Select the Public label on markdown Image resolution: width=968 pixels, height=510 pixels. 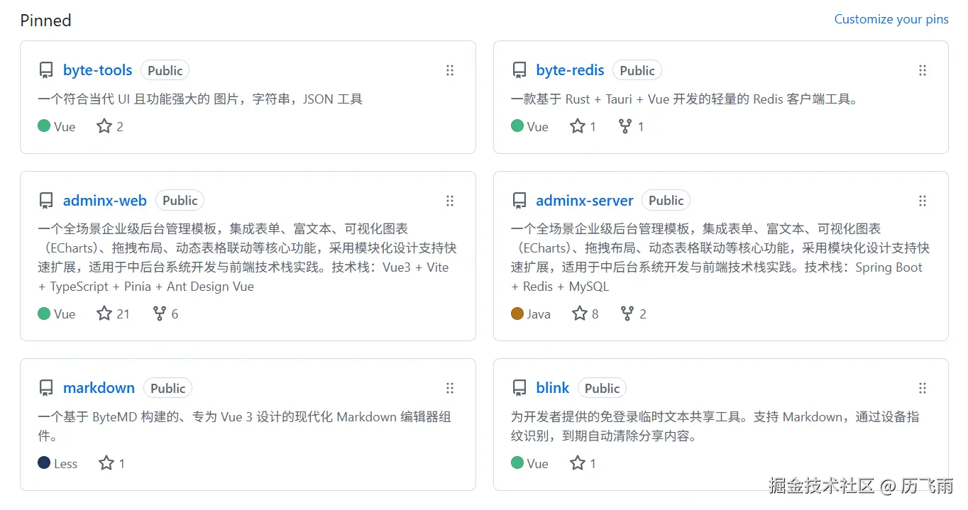[167, 387]
